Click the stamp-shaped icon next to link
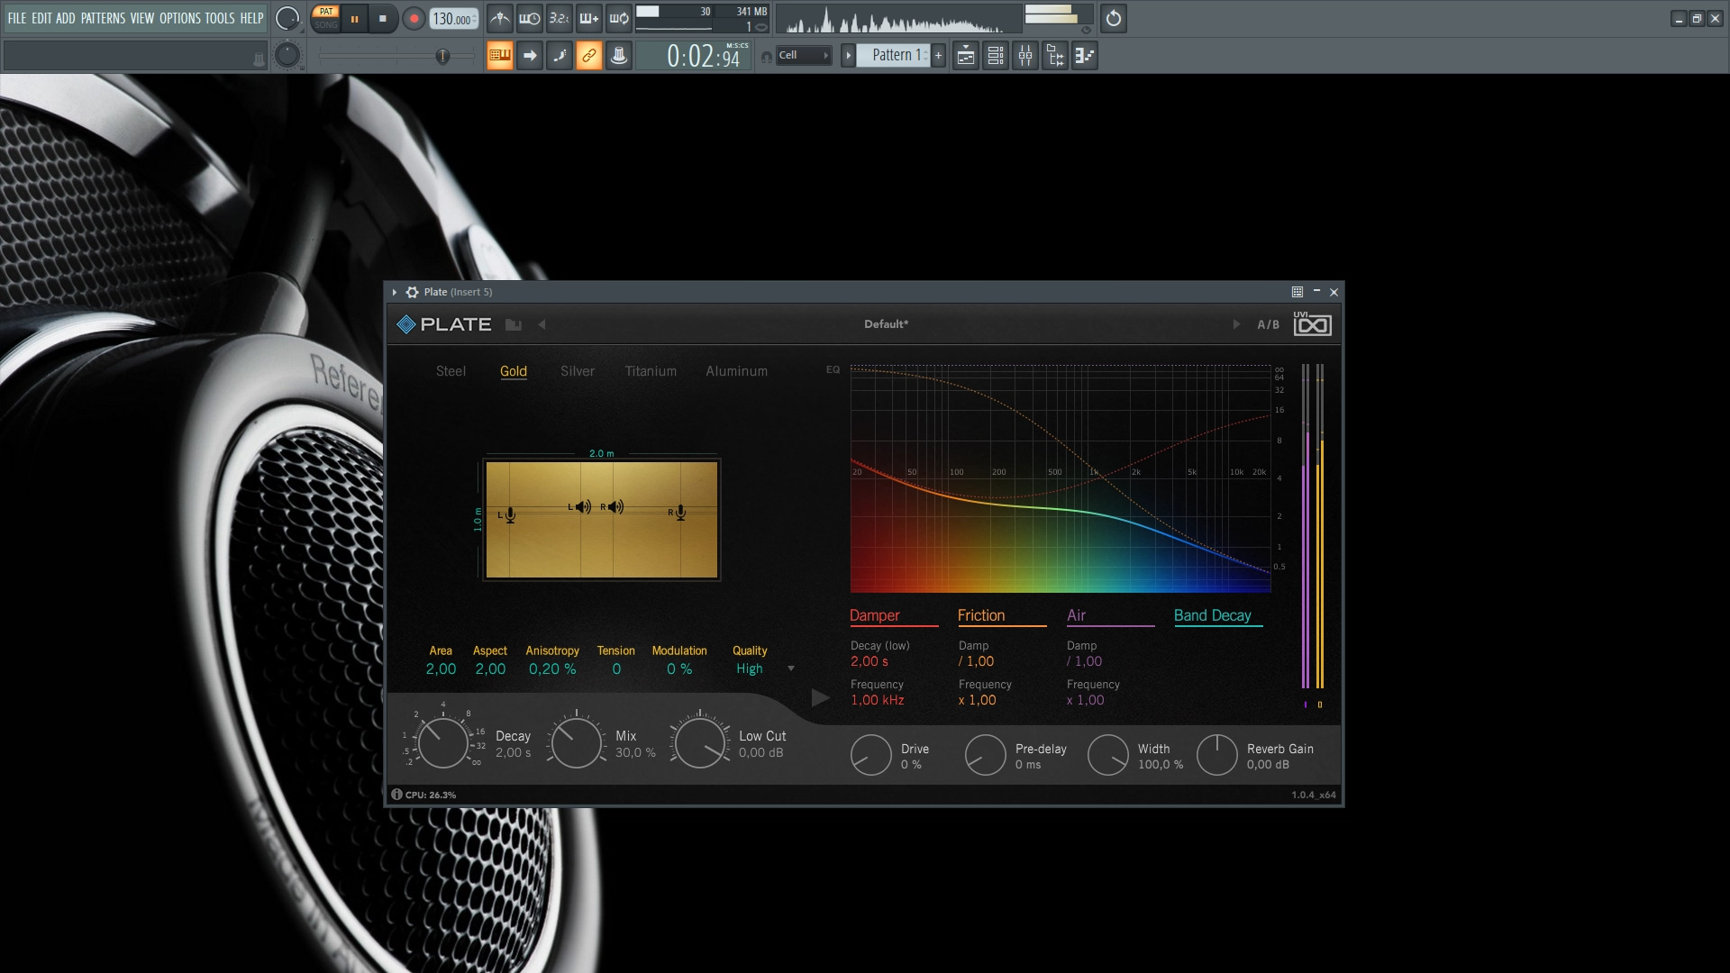Screen dimensions: 1730x973 pyautogui.click(x=619, y=56)
